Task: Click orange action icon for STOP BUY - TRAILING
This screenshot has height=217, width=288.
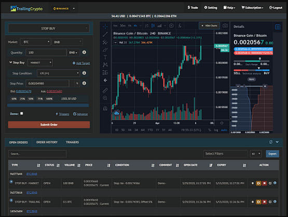Action: click(x=258, y=202)
